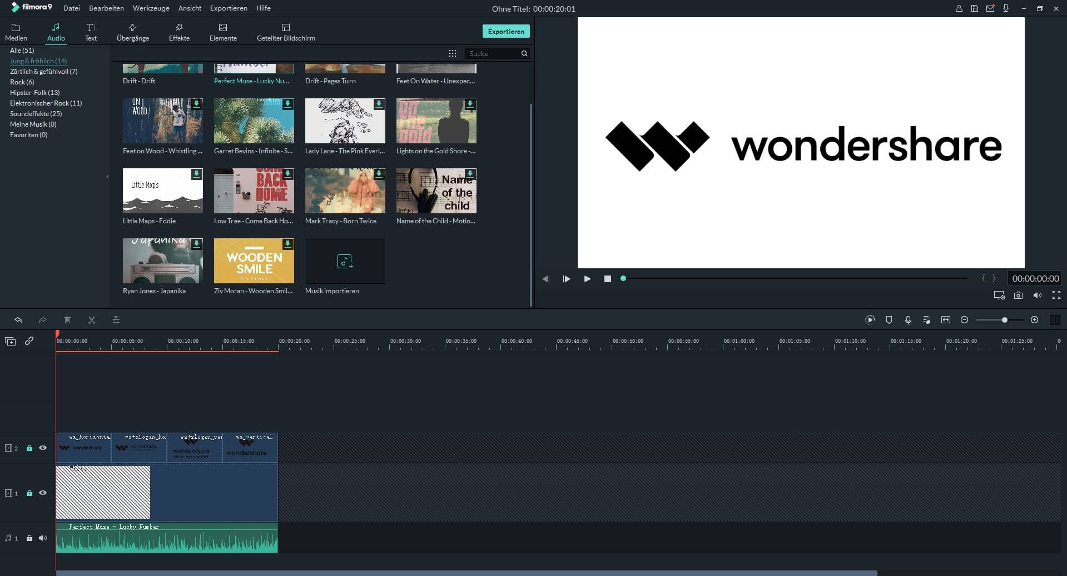Click the redo arrow icon
1067x576 pixels.
point(42,320)
